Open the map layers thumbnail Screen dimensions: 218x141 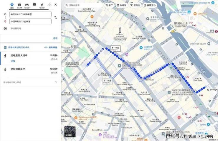(x=70, y=132)
